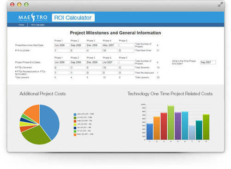Select the teal bar labeled 8
231x169 pixels.
(199, 130)
